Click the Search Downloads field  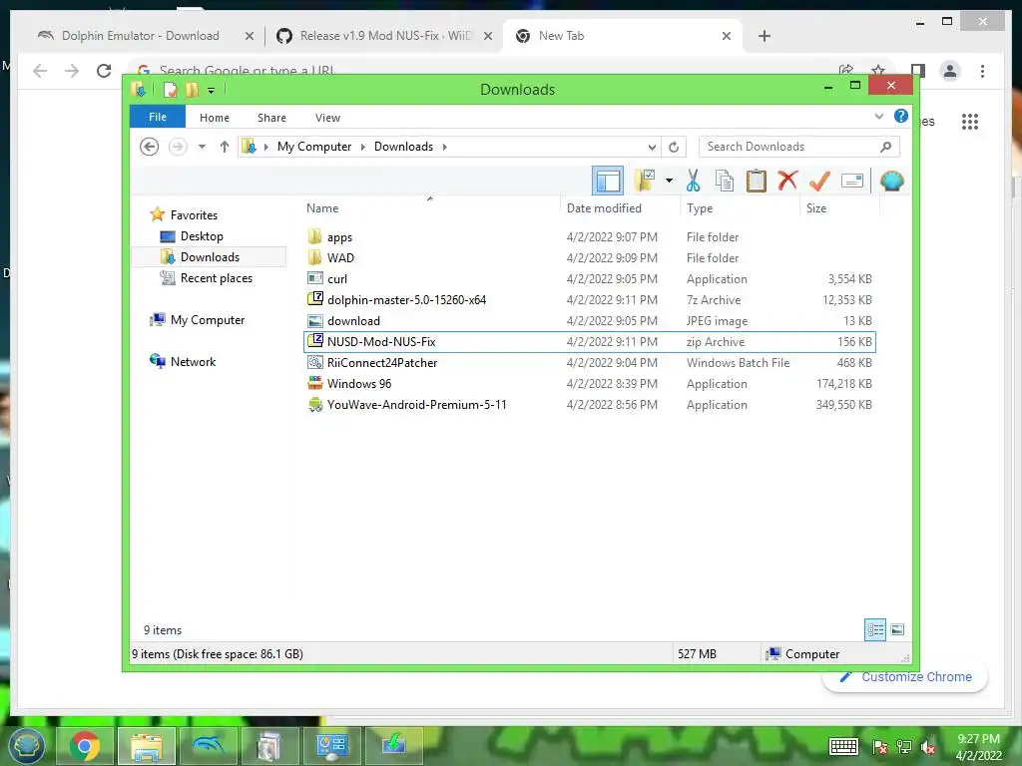(x=799, y=147)
